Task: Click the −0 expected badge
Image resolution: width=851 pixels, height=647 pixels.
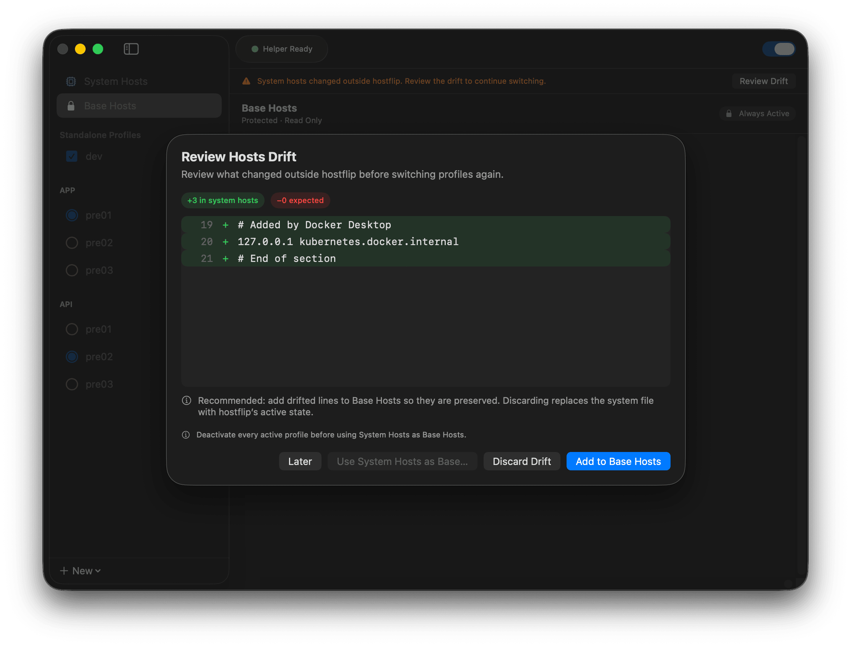Action: coord(300,200)
